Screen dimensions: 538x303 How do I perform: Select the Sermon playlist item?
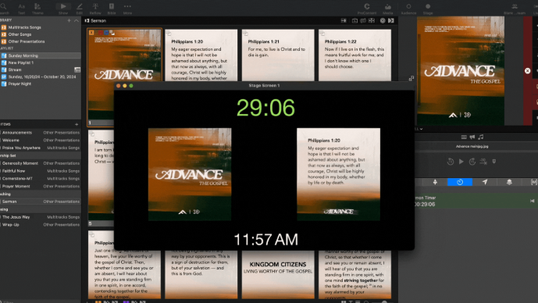coord(41,201)
